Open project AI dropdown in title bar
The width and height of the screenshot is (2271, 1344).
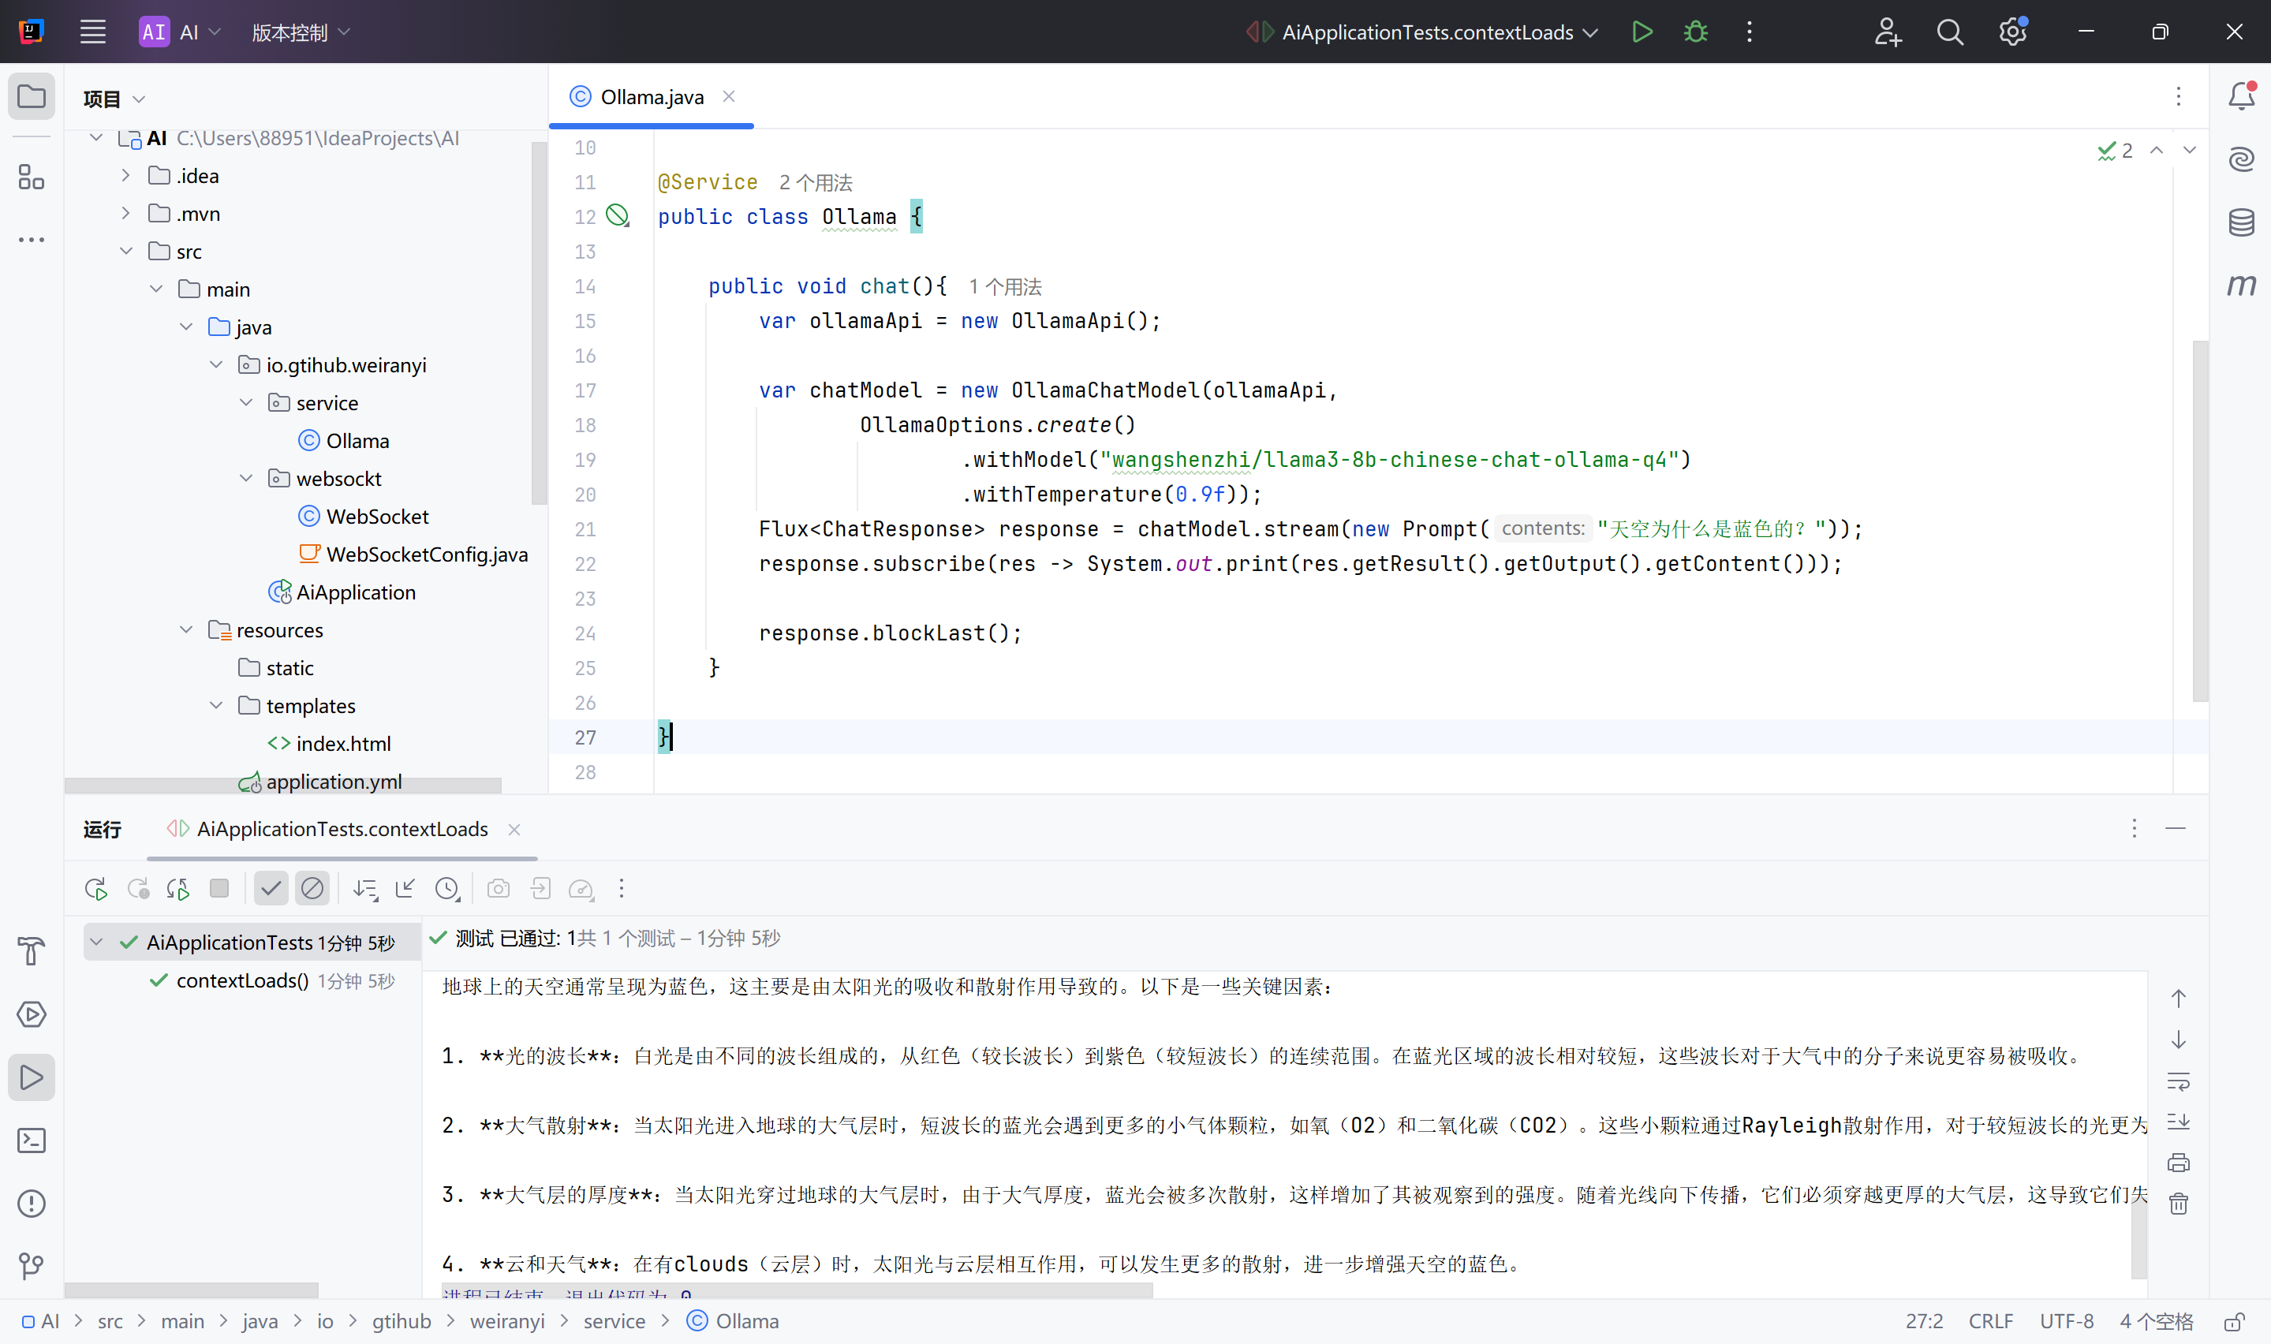(x=179, y=32)
